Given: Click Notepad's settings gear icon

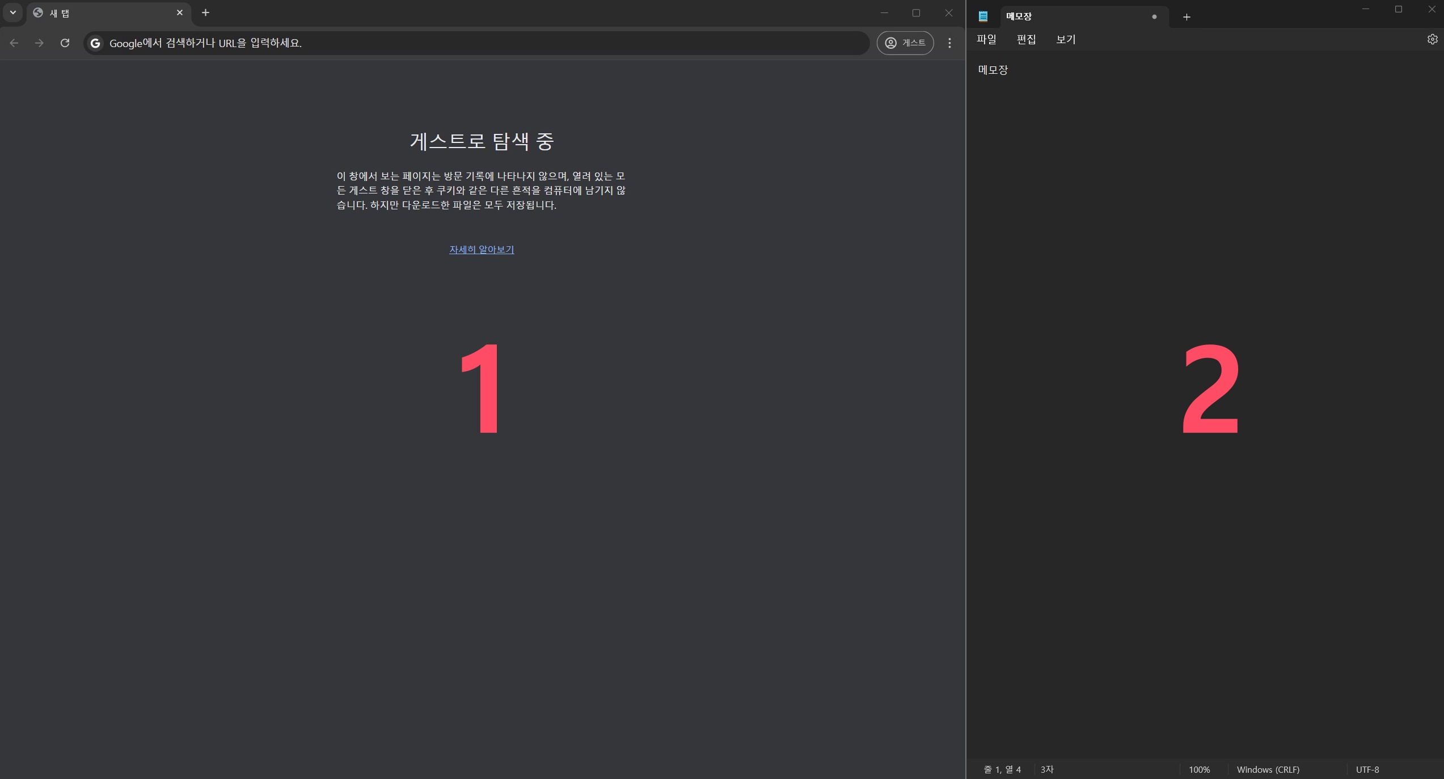Looking at the screenshot, I should pyautogui.click(x=1432, y=39).
